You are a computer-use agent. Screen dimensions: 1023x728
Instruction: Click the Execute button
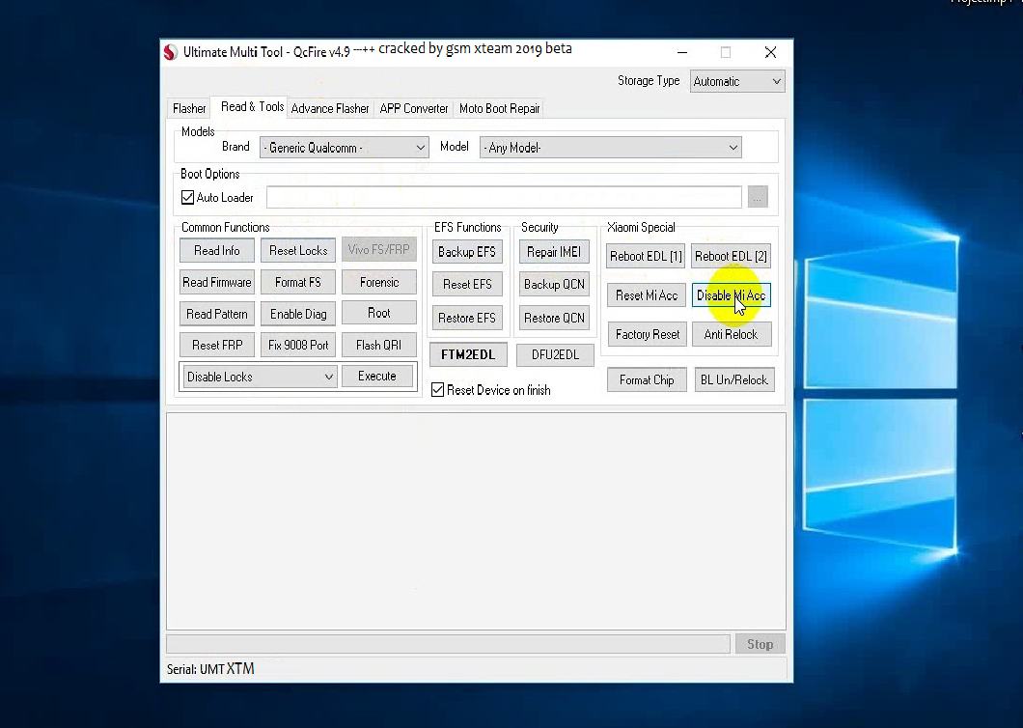click(377, 377)
